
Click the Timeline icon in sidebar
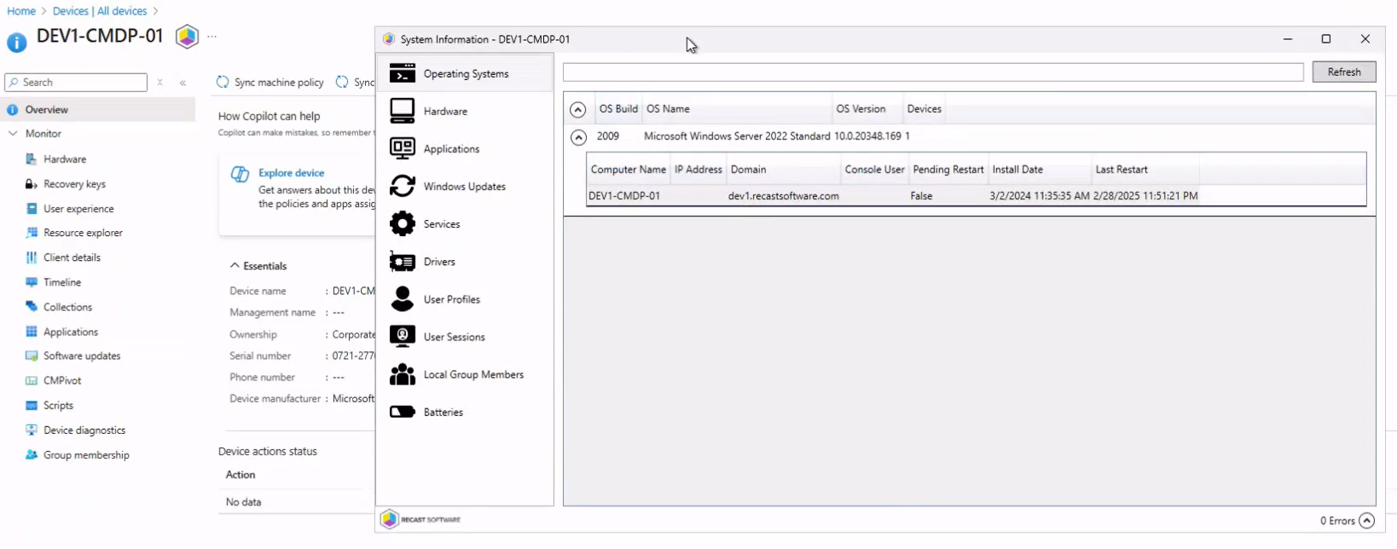click(x=32, y=281)
